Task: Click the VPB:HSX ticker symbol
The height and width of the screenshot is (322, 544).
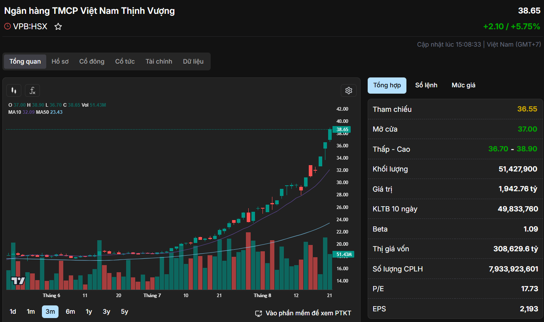Action: pyautogui.click(x=30, y=26)
